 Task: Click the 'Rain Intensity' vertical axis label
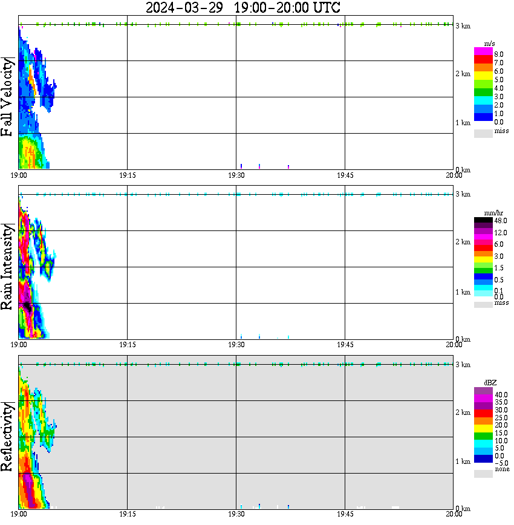[x=7, y=267]
